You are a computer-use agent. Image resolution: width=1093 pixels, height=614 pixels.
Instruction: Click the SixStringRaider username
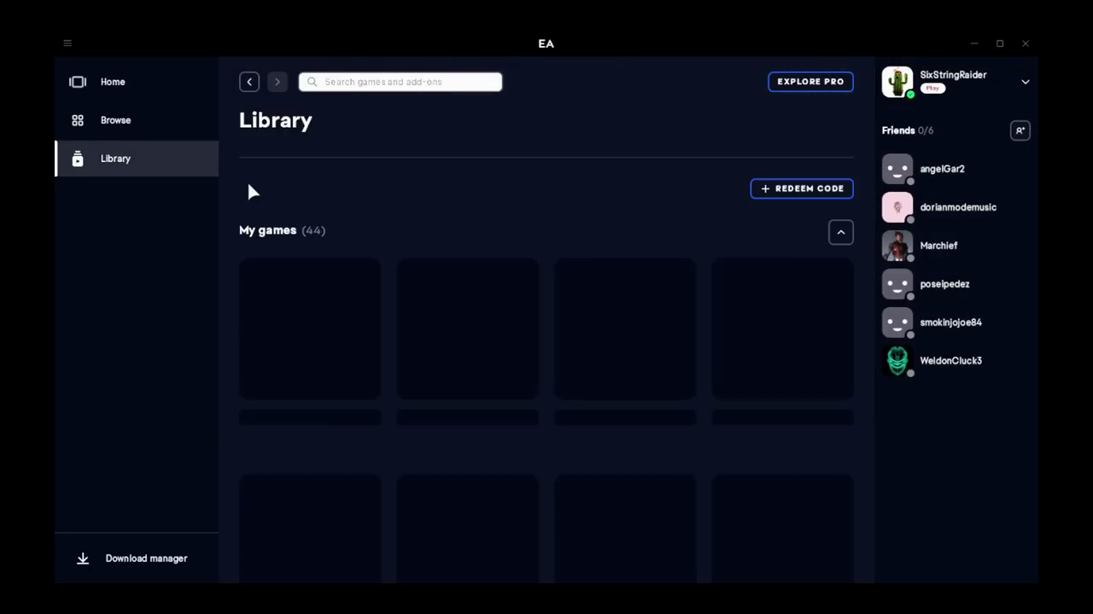(x=953, y=75)
